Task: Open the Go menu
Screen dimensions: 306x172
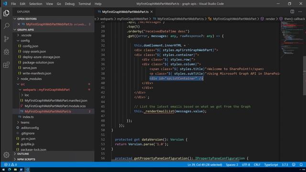Action: click(59, 4)
